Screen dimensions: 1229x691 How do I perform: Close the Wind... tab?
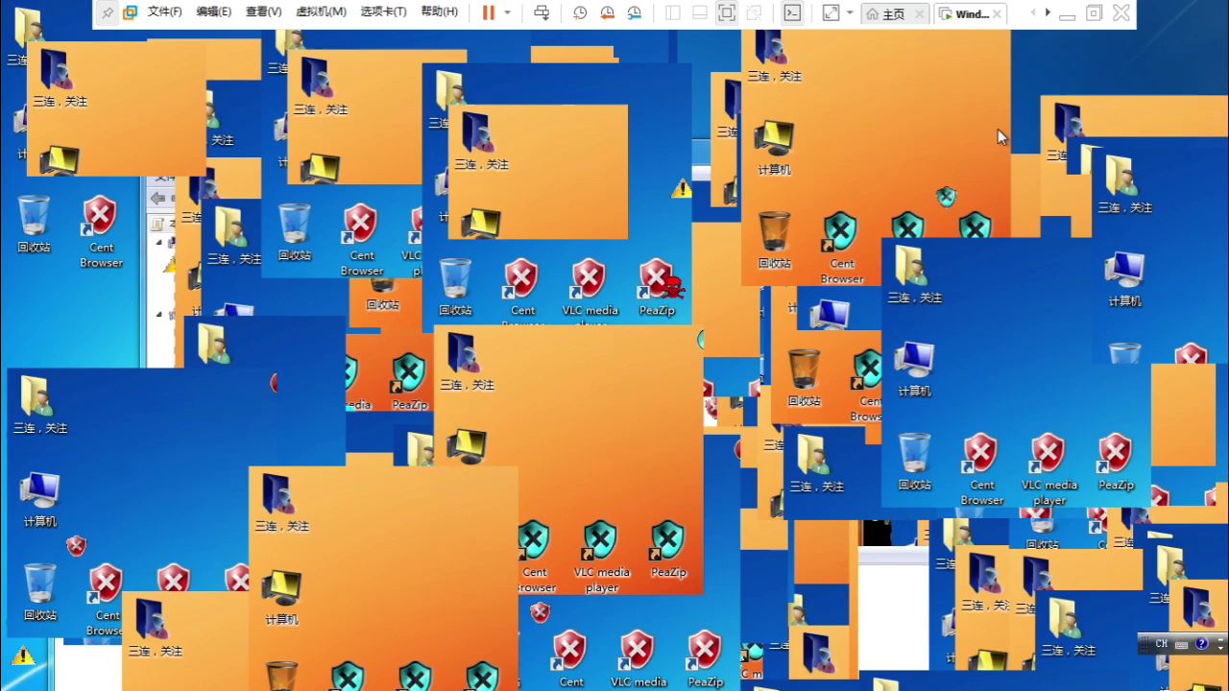(x=997, y=14)
